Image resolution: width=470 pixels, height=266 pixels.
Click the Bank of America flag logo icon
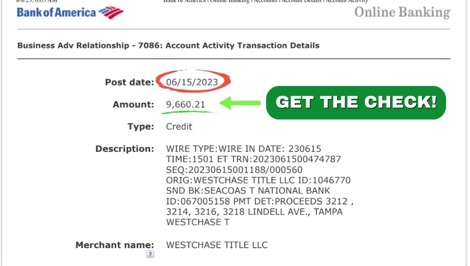point(111,13)
